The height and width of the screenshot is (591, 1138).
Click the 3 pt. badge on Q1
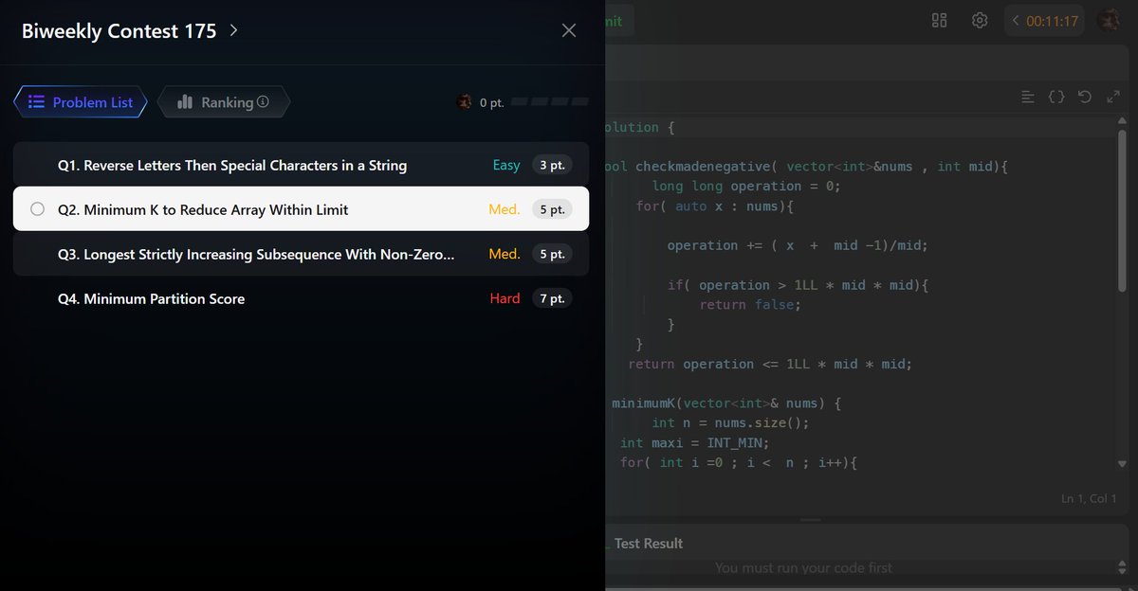coord(552,165)
